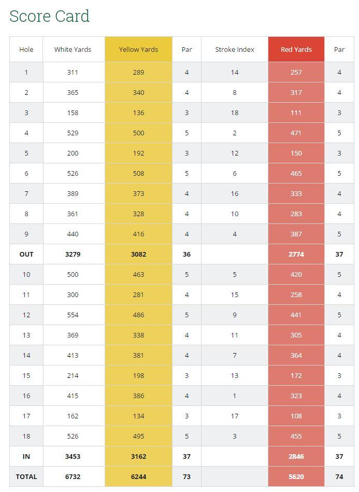
Task: Select the OUT row label
Action: [26, 255]
